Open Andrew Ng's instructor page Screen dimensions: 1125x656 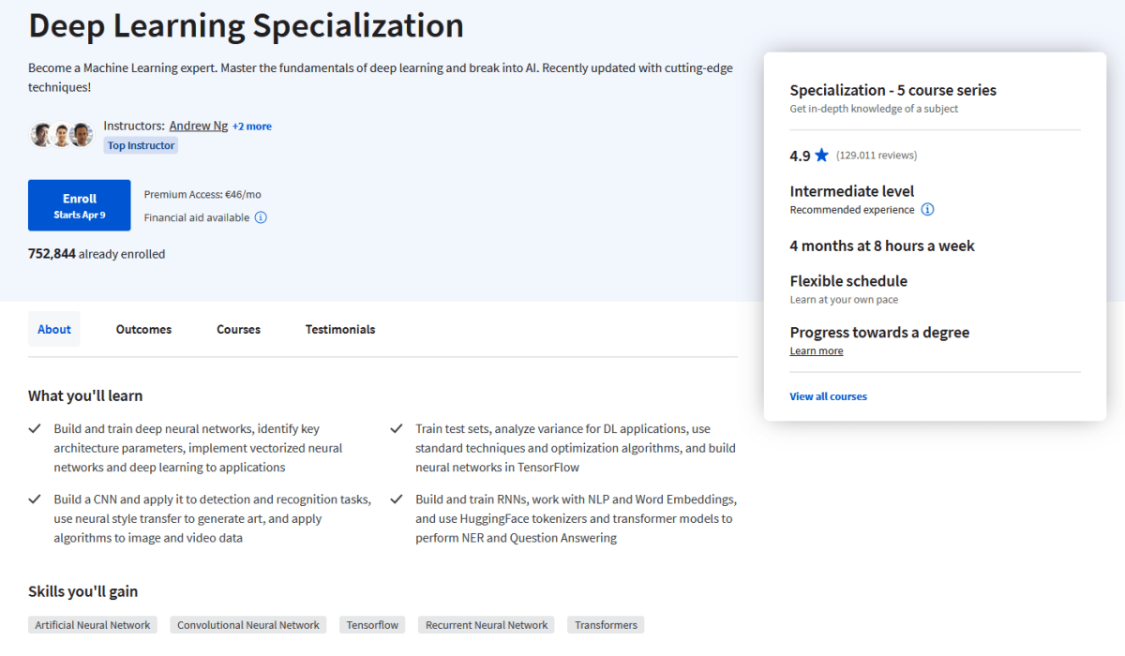(199, 126)
